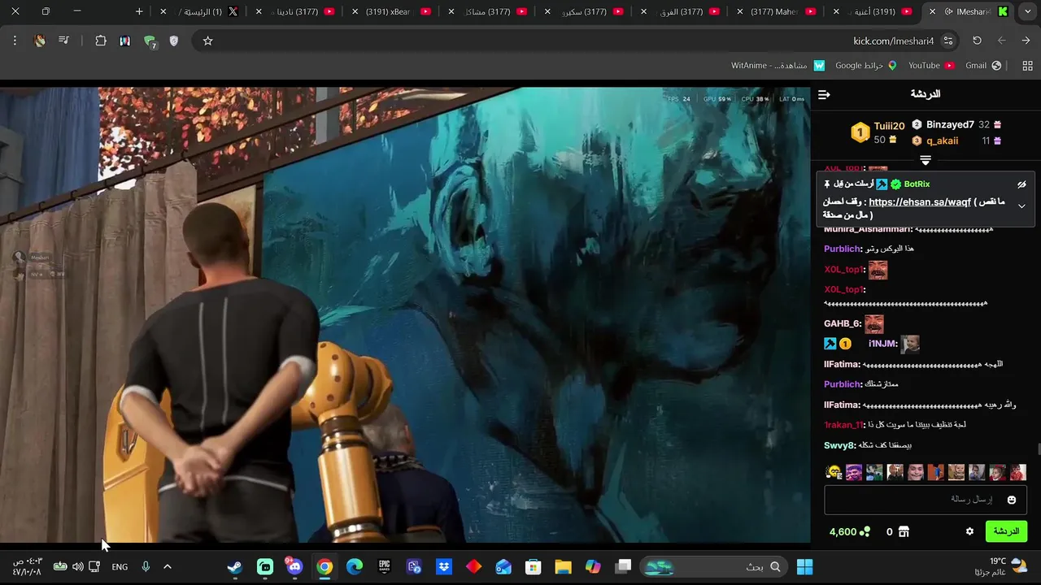
Task: Open Microsoft Store from the taskbar
Action: tap(533, 566)
